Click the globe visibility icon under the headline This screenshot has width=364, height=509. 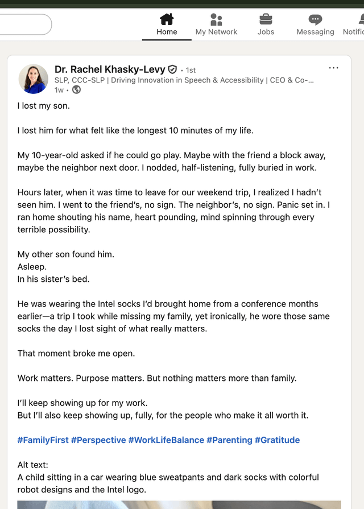tap(76, 90)
